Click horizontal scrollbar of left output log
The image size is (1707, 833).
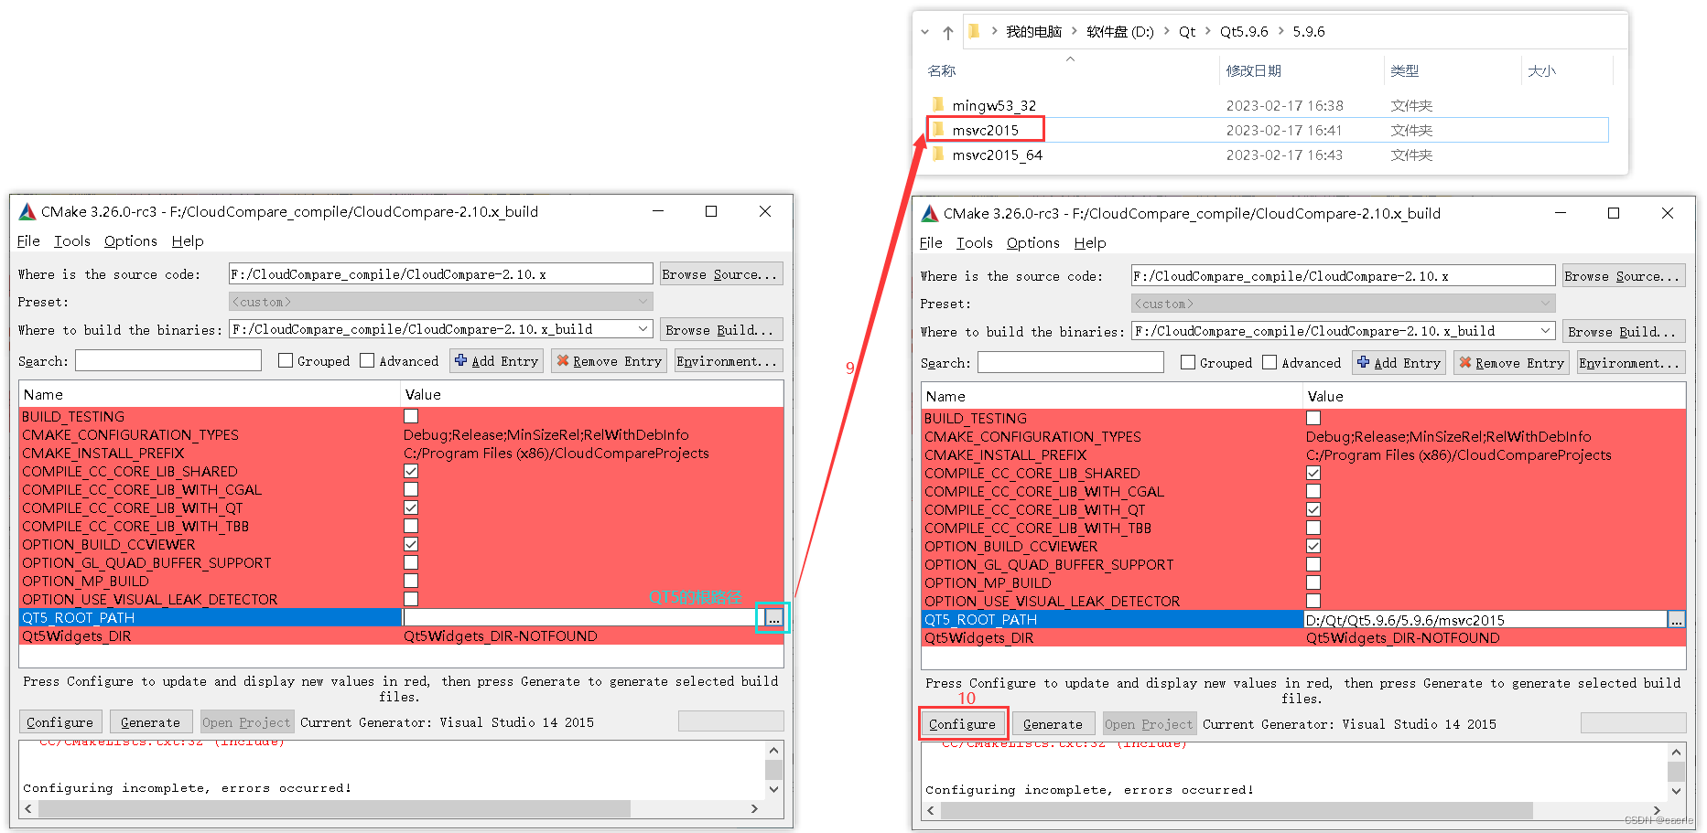334,809
